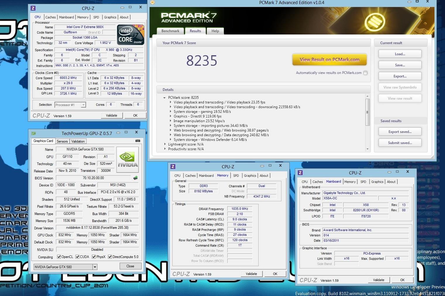Click the details scrollbar up arrow
The image size is (445, 296).
[367, 96]
